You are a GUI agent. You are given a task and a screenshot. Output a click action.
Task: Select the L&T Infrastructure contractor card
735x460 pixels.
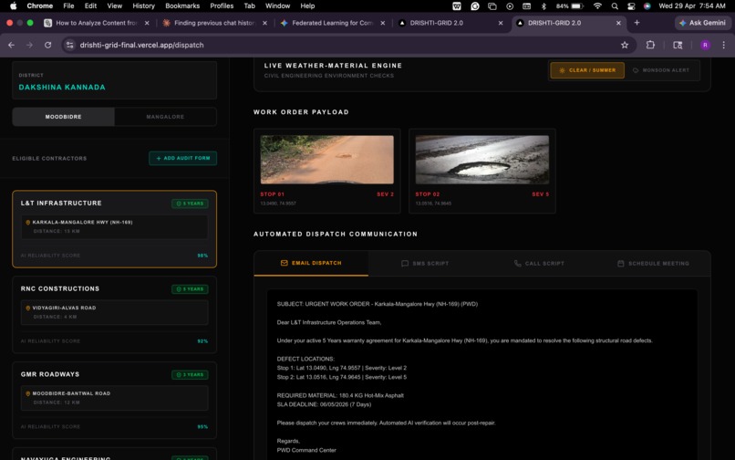pyautogui.click(x=114, y=229)
